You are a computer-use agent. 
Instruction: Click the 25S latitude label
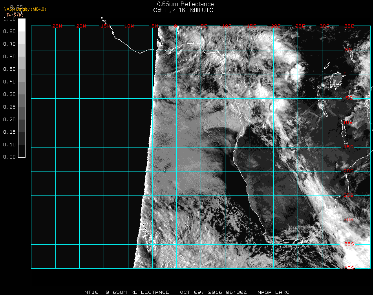(349, 195)
